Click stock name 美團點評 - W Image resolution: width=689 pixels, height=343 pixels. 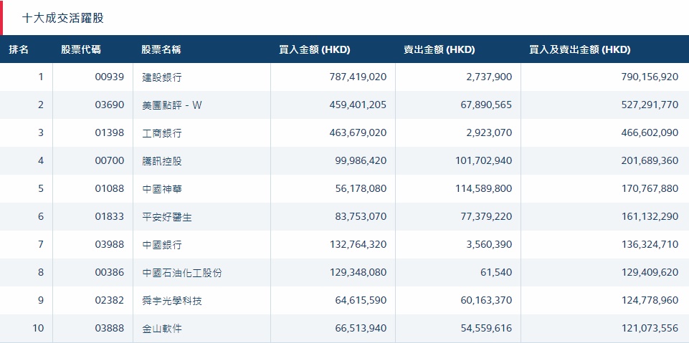pyautogui.click(x=172, y=105)
